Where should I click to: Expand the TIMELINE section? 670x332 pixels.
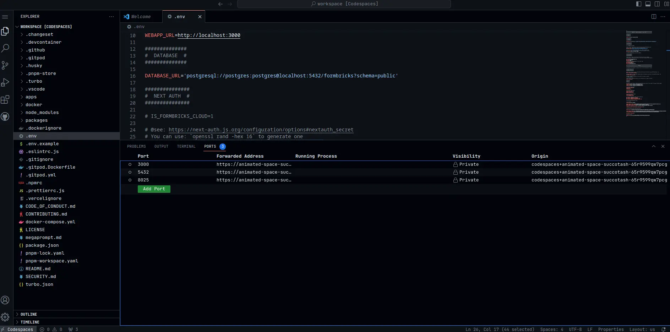coord(30,322)
